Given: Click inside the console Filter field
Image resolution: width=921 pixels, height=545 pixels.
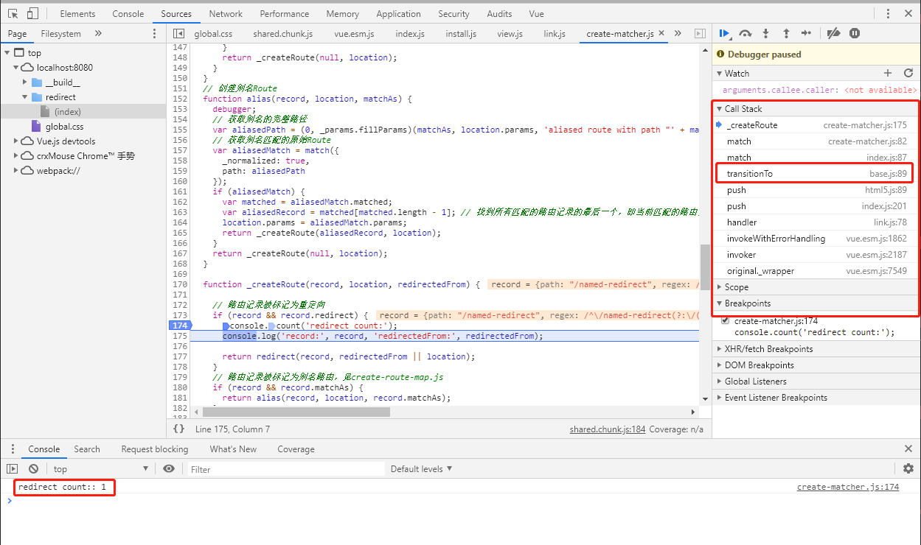Looking at the screenshot, I should pyautogui.click(x=288, y=468).
